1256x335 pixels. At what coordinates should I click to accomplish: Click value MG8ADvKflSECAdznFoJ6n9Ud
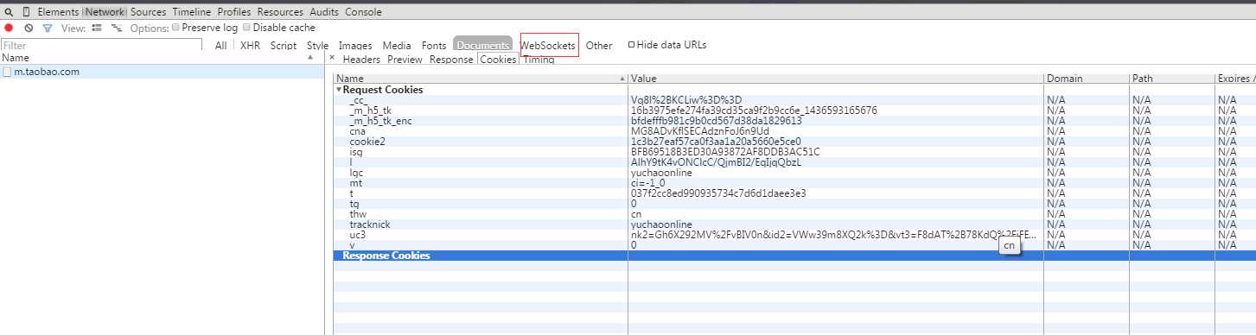pyautogui.click(x=700, y=131)
